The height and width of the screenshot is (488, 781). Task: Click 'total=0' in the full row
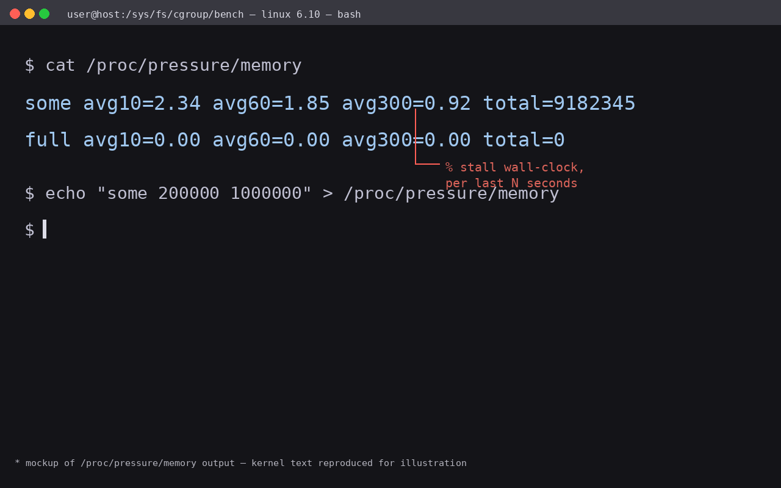524,140
